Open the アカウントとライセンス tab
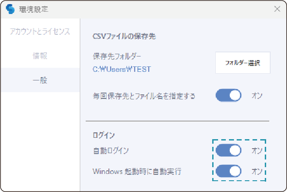Viewport: 287px width, 192px height. (40, 32)
